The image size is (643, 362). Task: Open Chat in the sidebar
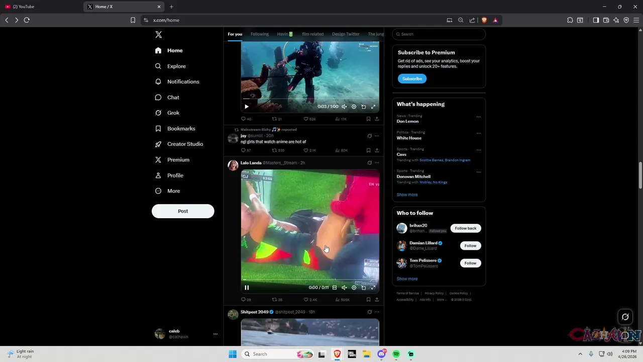pyautogui.click(x=167, y=97)
